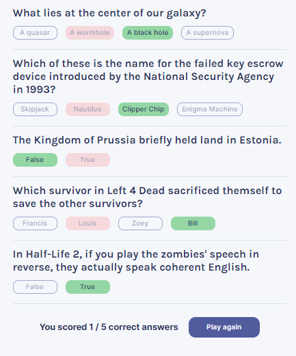Choose Bill as the survivor answer
Screen dimensions: 296x356
193,223
